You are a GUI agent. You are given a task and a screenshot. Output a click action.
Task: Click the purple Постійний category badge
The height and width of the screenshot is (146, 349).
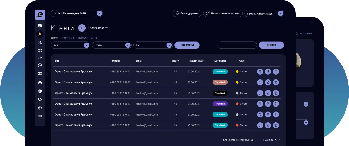click(x=220, y=104)
